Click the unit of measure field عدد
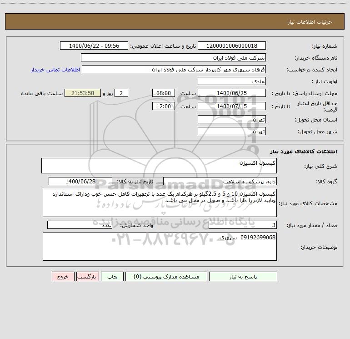 point(80,225)
